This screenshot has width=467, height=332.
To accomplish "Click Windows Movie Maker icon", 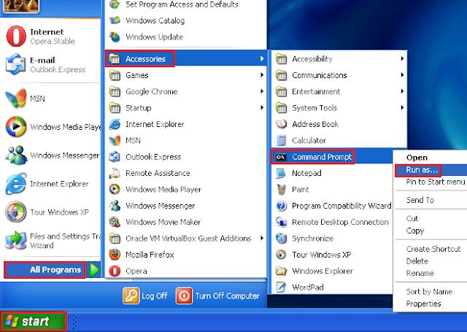I will pyautogui.click(x=115, y=222).
